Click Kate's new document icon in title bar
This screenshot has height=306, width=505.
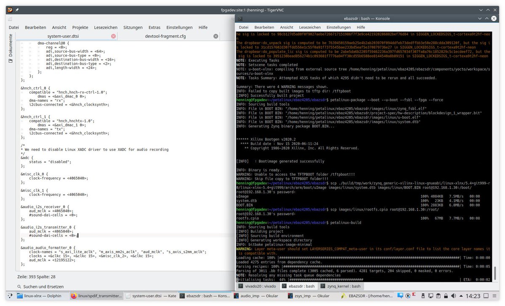tap(10, 19)
